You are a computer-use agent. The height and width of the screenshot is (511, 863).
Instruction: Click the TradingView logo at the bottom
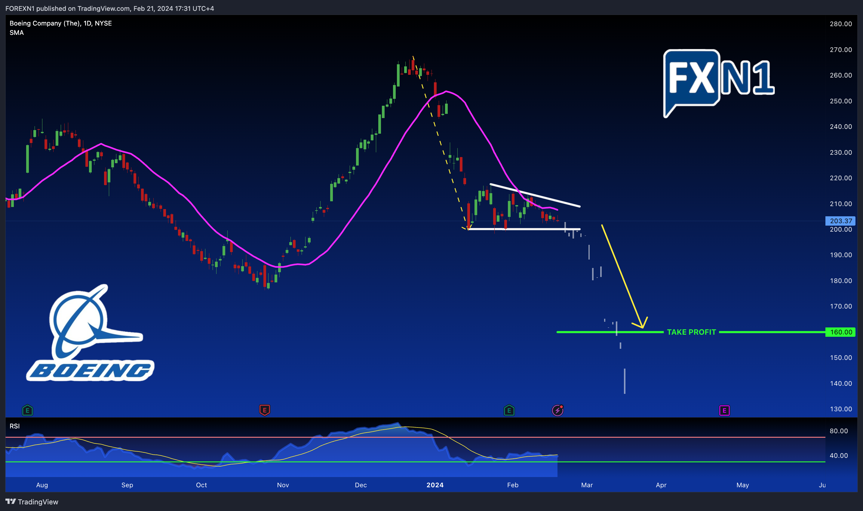(x=32, y=502)
